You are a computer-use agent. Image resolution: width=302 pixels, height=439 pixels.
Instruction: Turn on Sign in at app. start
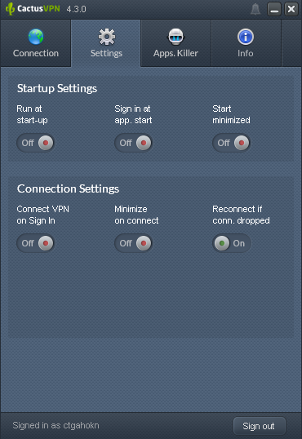(134, 143)
